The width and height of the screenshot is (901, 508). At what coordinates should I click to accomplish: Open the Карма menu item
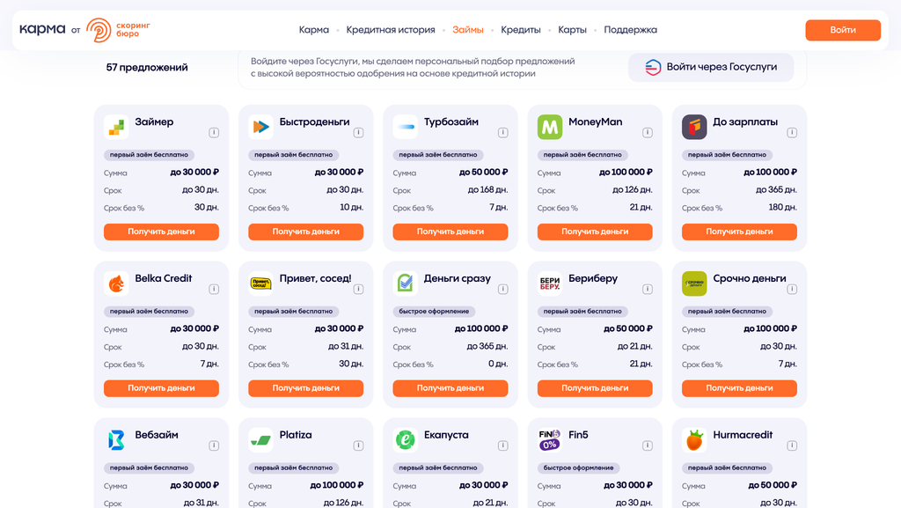coord(314,30)
